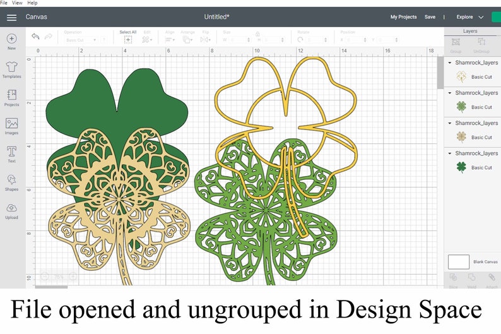501x334 pixels.
Task: Click the Slice icon
Action: click(x=453, y=277)
